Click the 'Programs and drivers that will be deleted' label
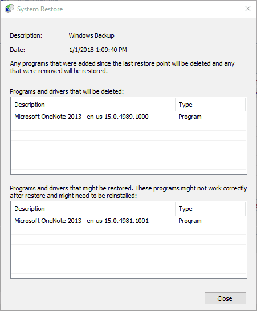The height and width of the screenshot is (311, 257). [67, 91]
